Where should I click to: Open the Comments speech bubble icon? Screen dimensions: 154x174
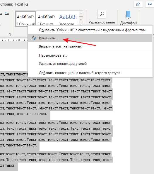pyautogui.click(x=150, y=4)
